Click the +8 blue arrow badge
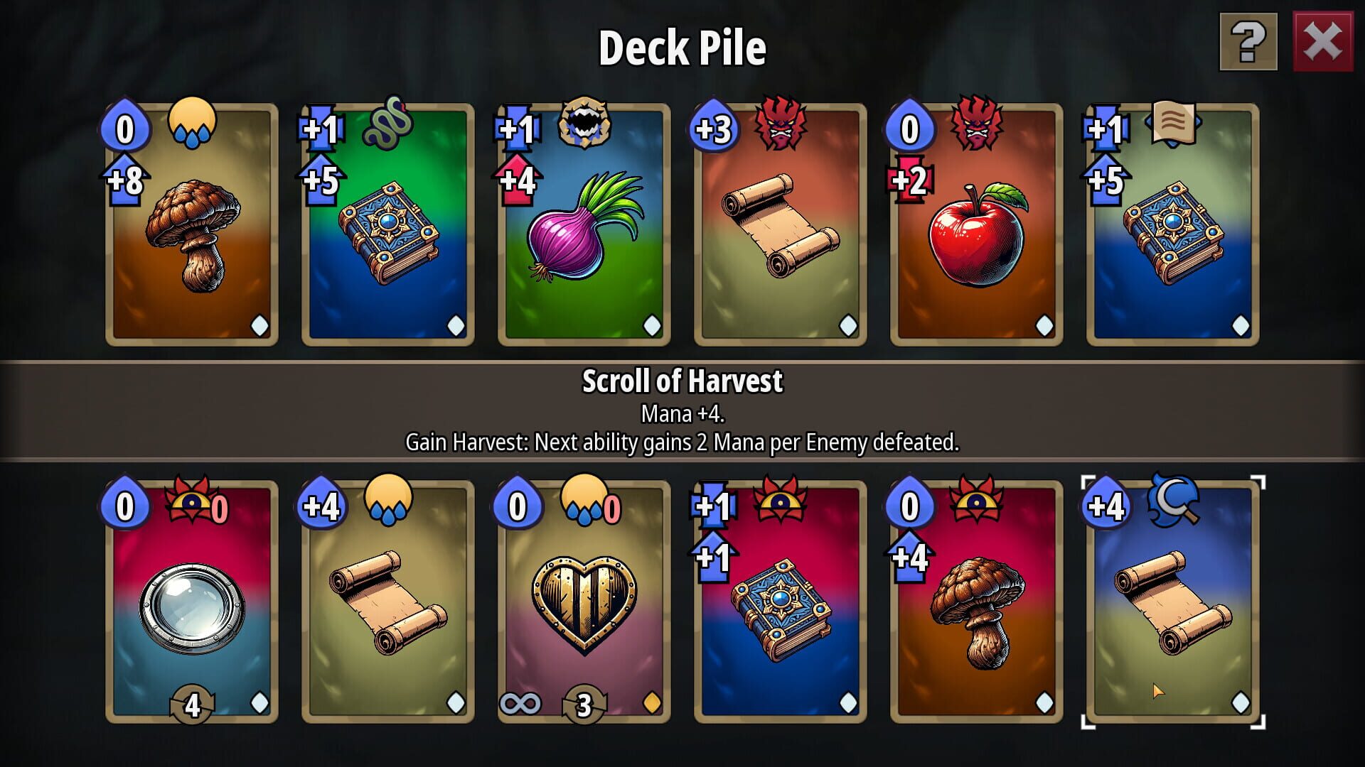This screenshot has width=1365, height=767. pos(125,180)
